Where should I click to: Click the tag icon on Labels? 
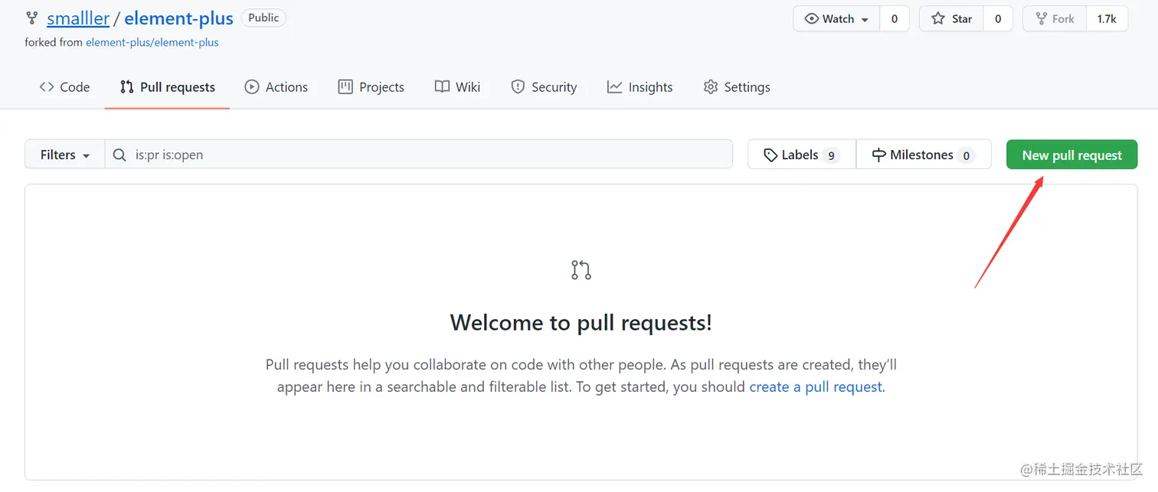pyautogui.click(x=771, y=155)
